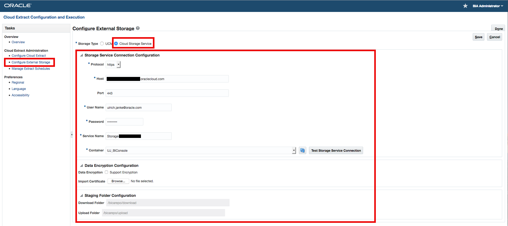Collapse Staging Folder Configuration section
This screenshot has height=226, width=508.
coord(81,195)
